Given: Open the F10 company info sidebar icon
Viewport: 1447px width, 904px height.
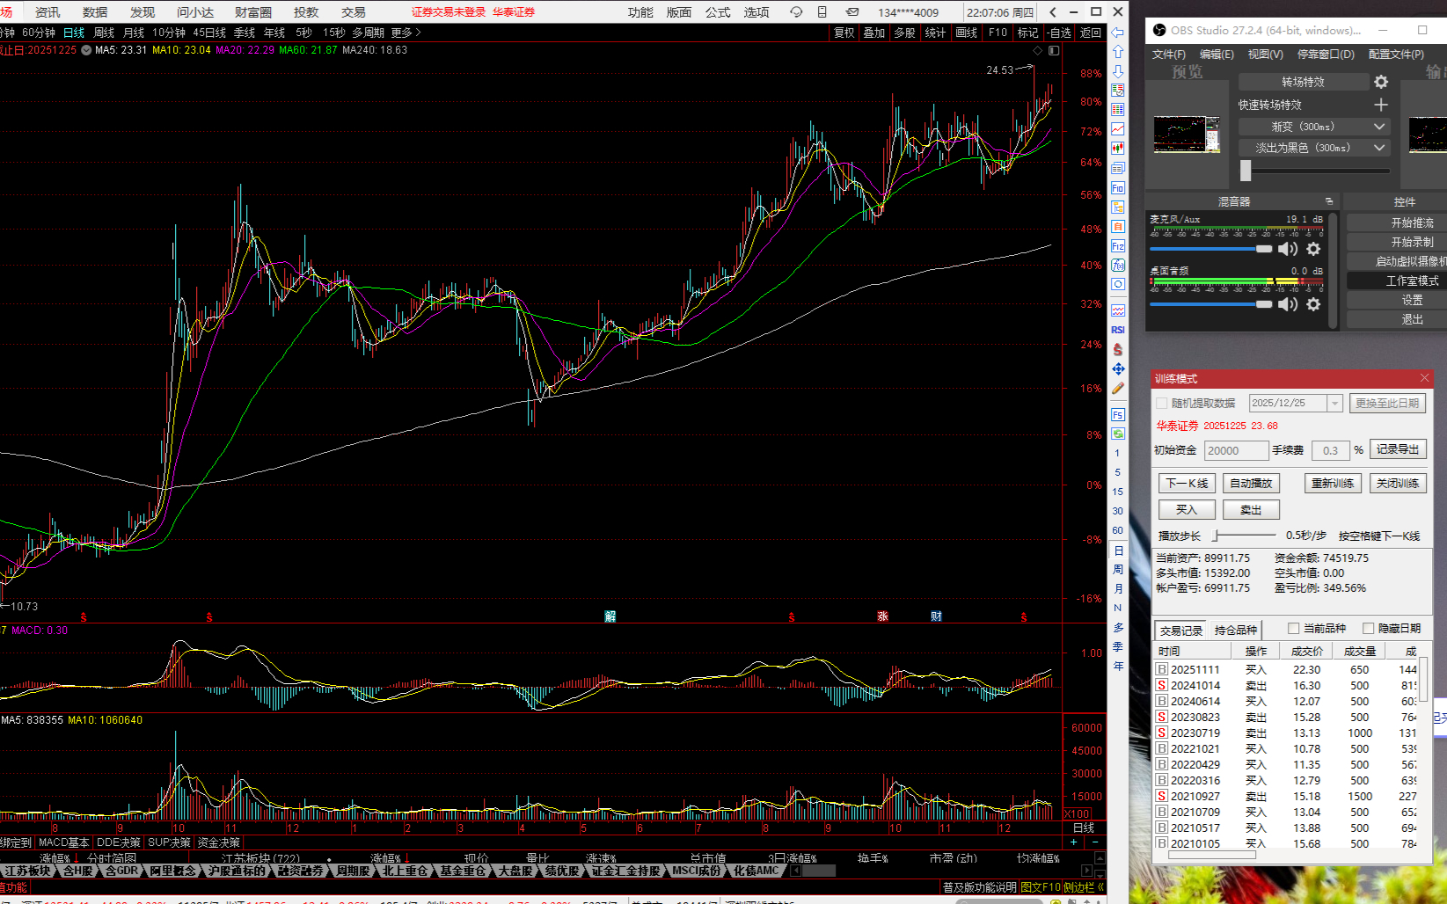Looking at the screenshot, I should pos(1118,188).
